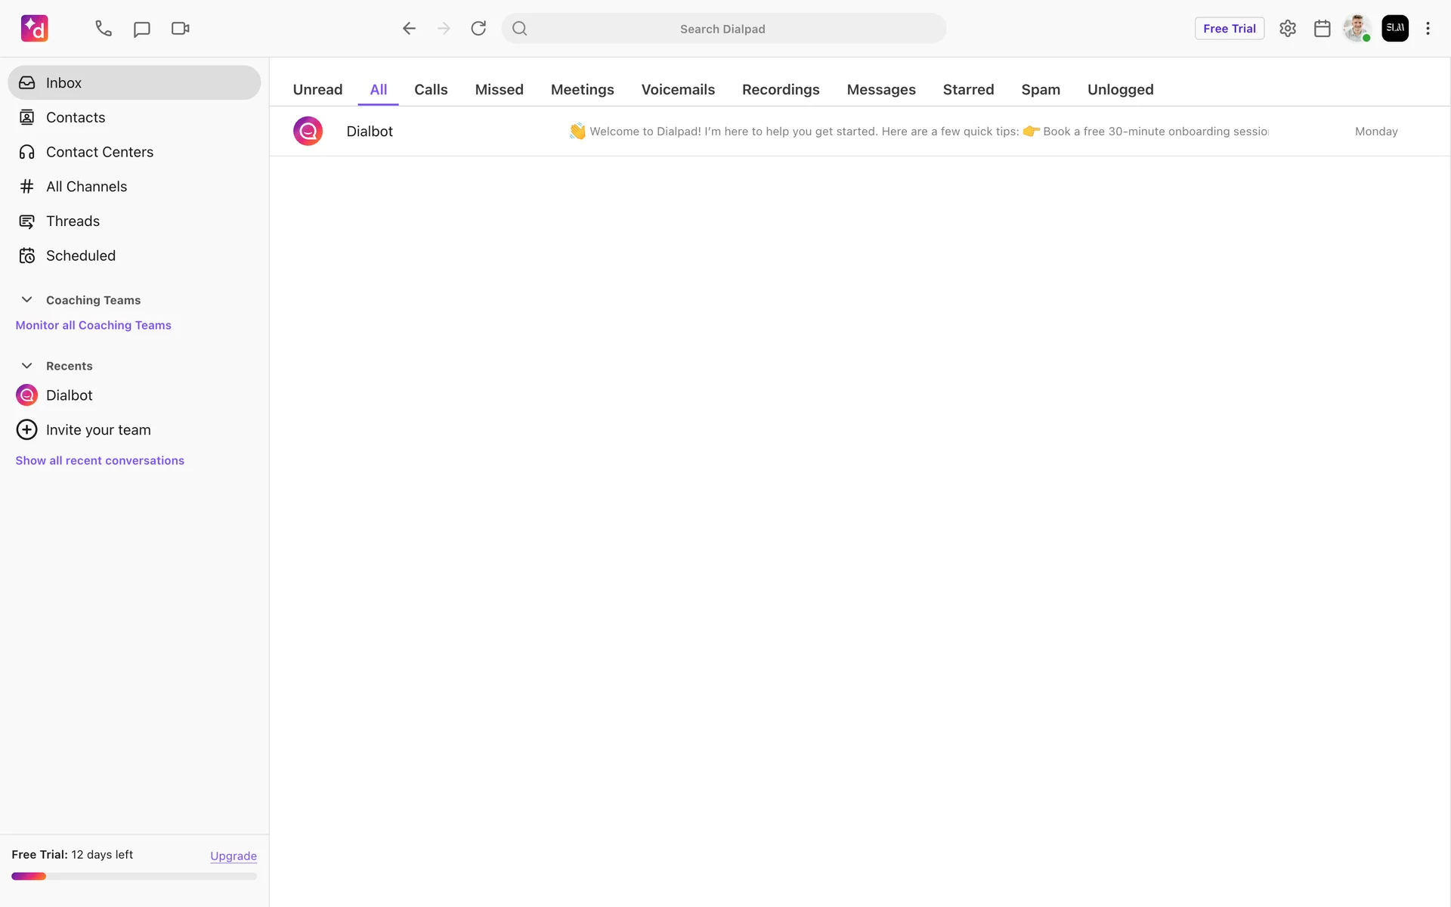Open new message chat icon
This screenshot has height=907, width=1451.
pos(142,29)
